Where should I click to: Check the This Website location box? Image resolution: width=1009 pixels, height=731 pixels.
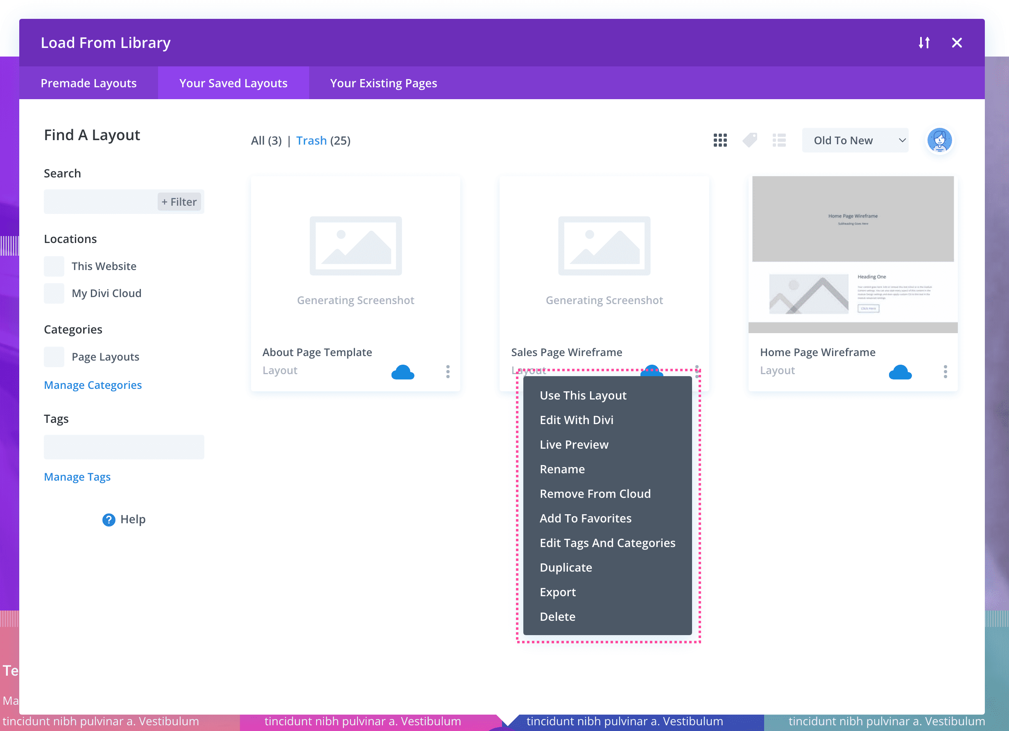pos(54,266)
